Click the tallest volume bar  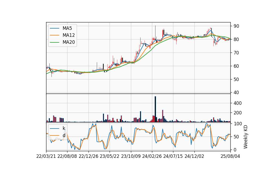click(155, 109)
